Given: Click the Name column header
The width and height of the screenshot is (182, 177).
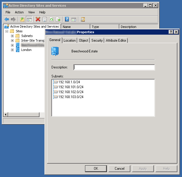Looking at the screenshot, I should tap(75, 26).
